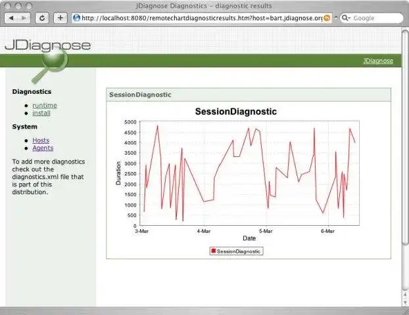Click the SessionDiagnostic legend label
The image size is (409, 315).
(x=239, y=251)
